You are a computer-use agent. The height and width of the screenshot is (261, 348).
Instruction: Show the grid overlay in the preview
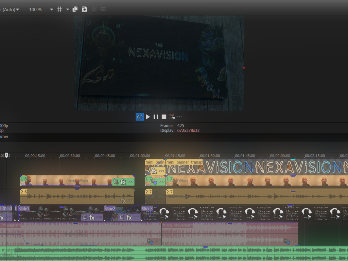pos(59,9)
